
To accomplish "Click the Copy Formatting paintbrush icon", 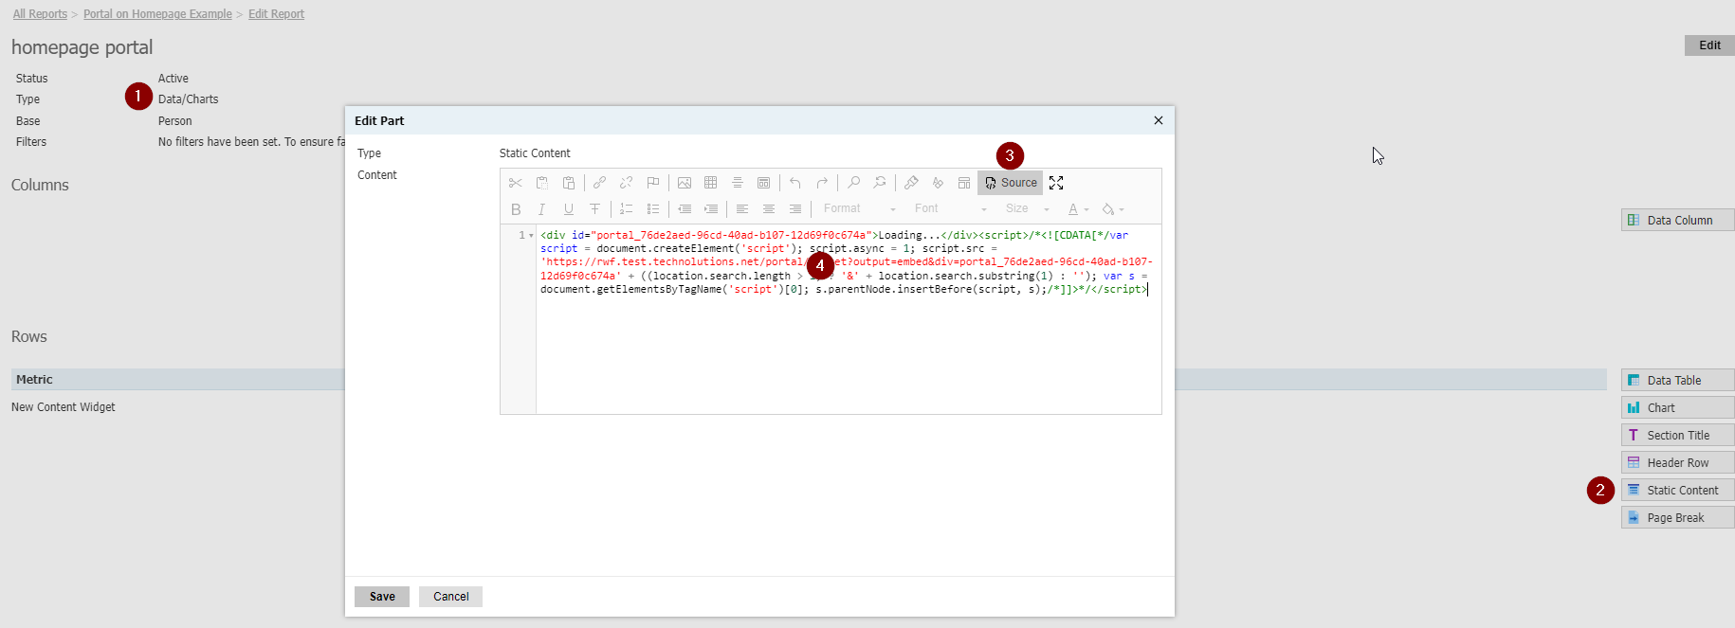I will 911,183.
